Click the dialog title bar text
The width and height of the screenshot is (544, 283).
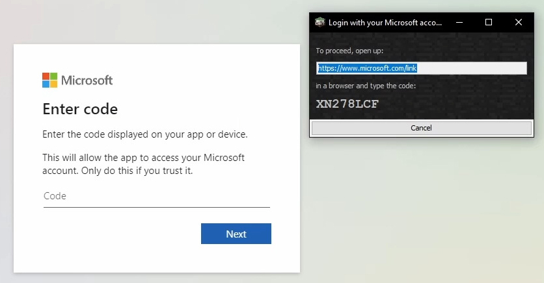385,22
